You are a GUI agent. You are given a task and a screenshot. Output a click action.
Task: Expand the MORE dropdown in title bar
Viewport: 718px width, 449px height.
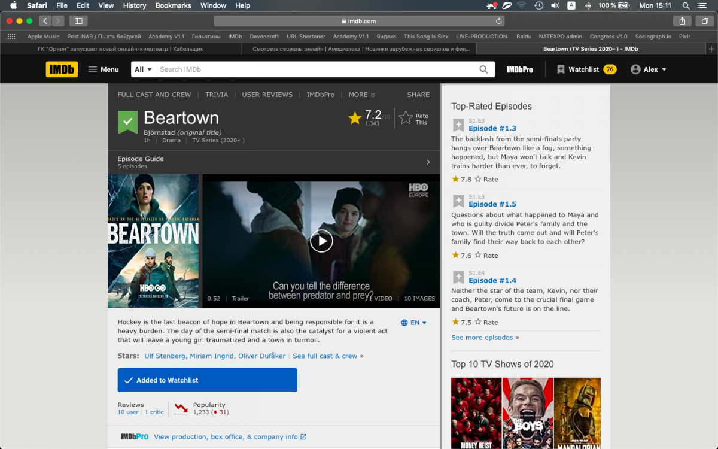[x=361, y=95]
